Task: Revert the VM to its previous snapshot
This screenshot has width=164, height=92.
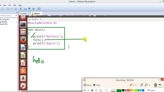Action: tap(12, 9)
